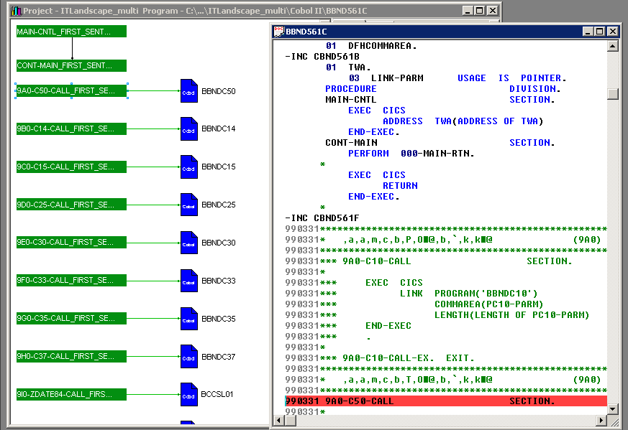
Task: Click the BBNDC37 program label
Action: (x=218, y=357)
